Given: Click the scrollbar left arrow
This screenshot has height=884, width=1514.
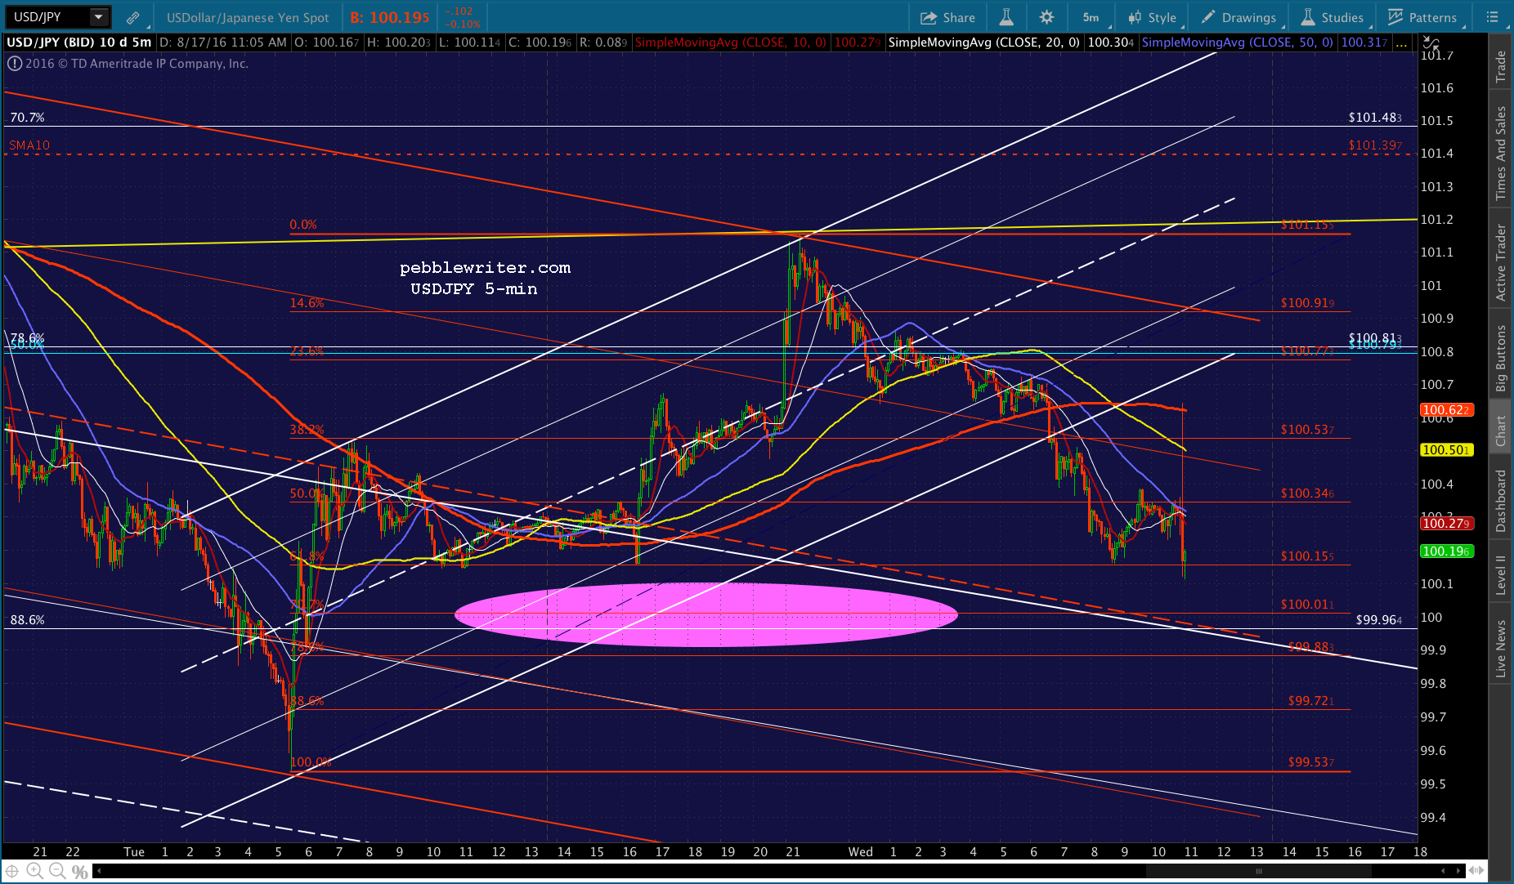Looking at the screenshot, I should pyautogui.click(x=98, y=871).
